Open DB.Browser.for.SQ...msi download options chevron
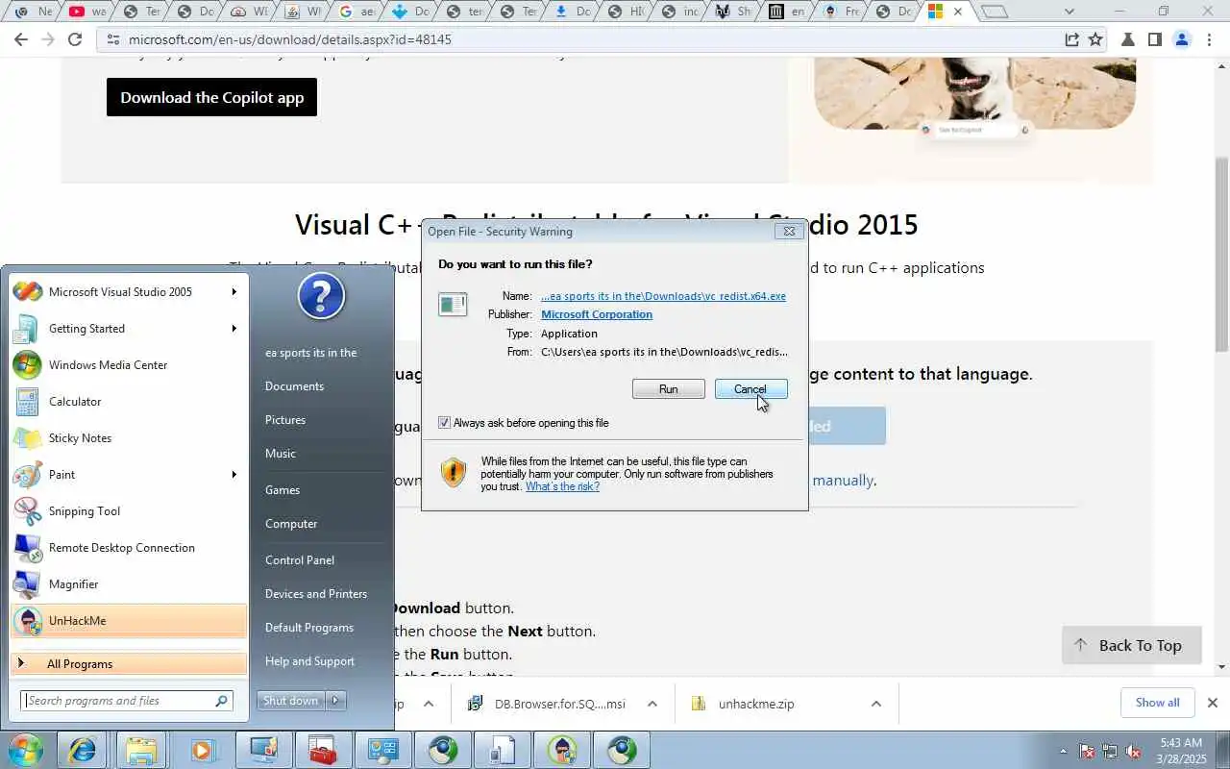The image size is (1230, 769). pyautogui.click(x=652, y=704)
